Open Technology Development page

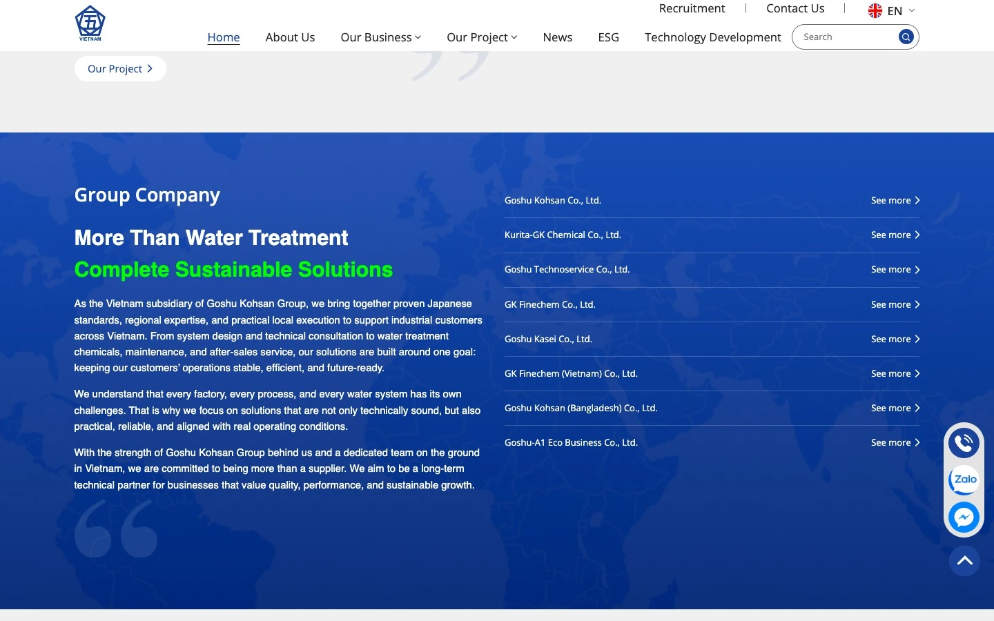tap(713, 37)
